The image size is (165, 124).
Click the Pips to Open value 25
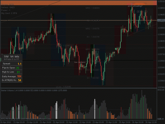pos(18,68)
